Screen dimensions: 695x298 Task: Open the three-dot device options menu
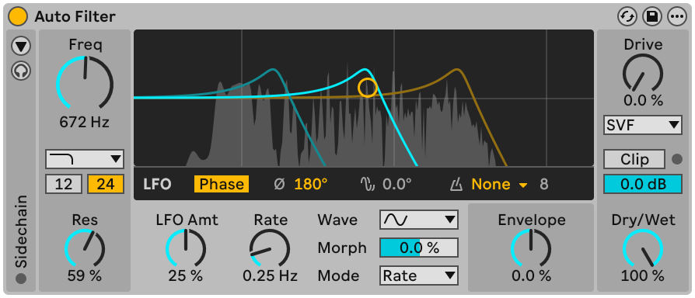pos(676,17)
